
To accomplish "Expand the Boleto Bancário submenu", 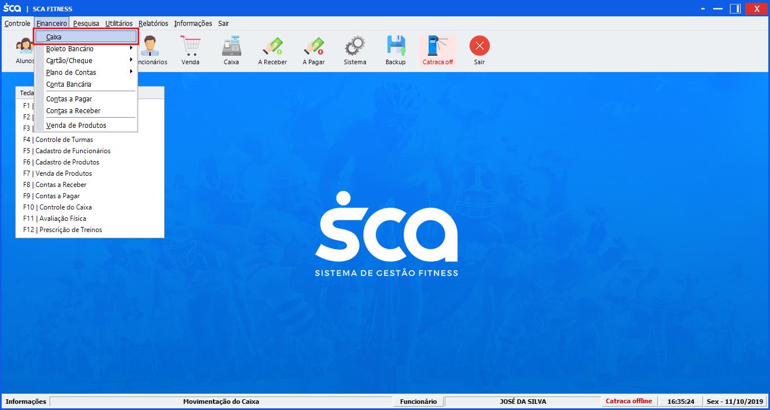I will pyautogui.click(x=86, y=49).
